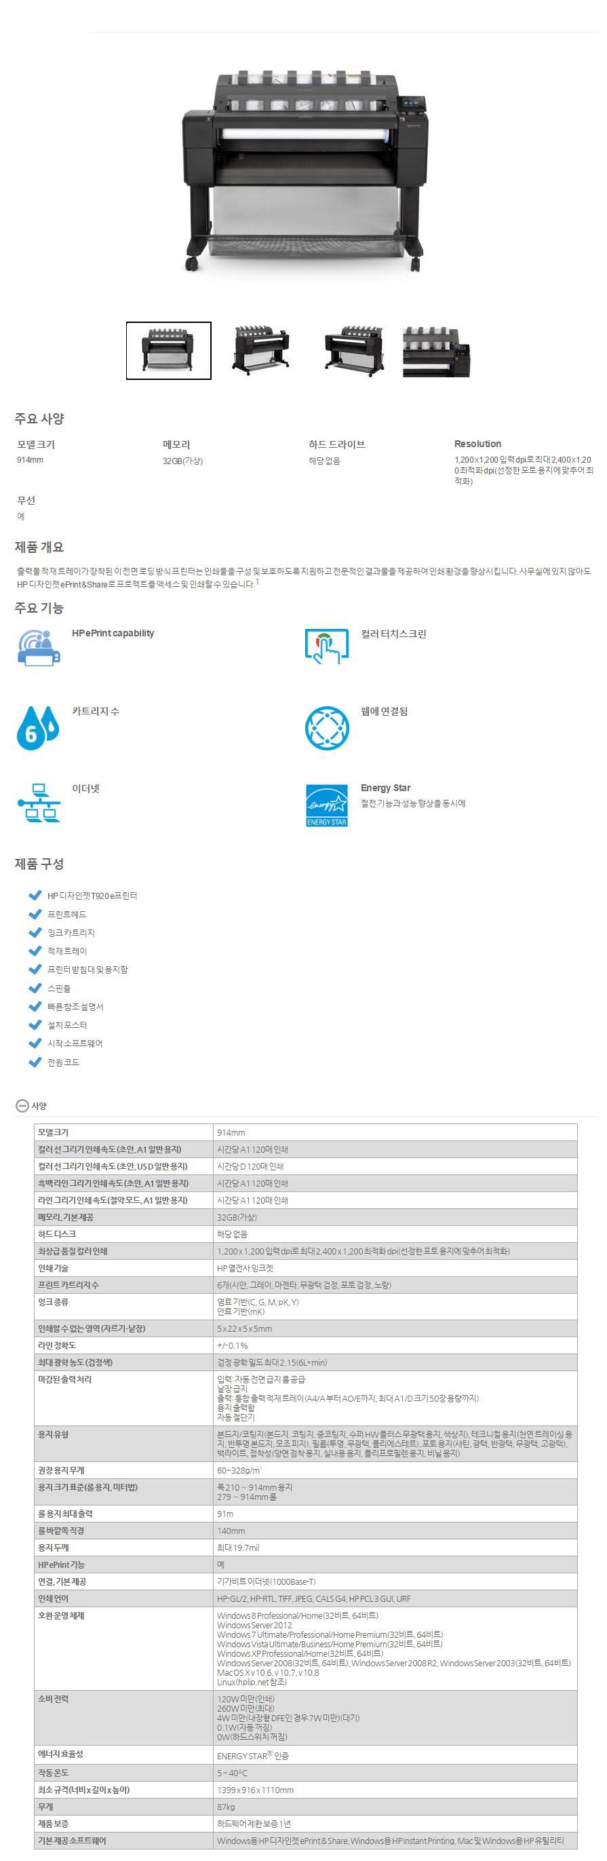Click the 32GB(가상) memory value under 메모리
The width and height of the screenshot is (607, 1861).
[x=182, y=461]
